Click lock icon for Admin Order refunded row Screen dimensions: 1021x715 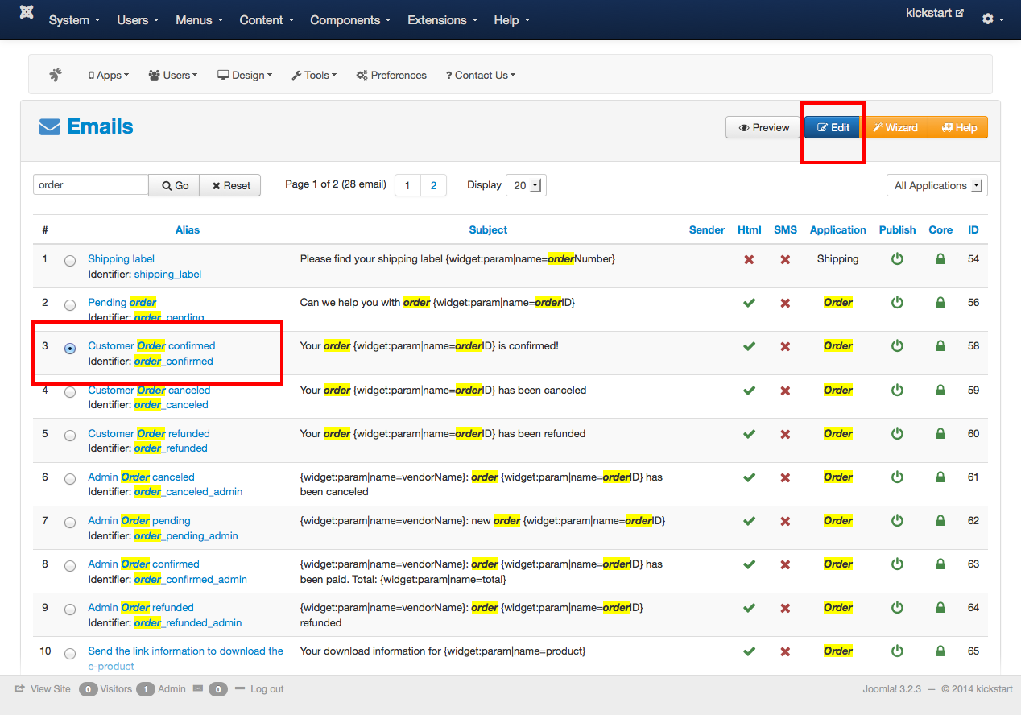940,608
